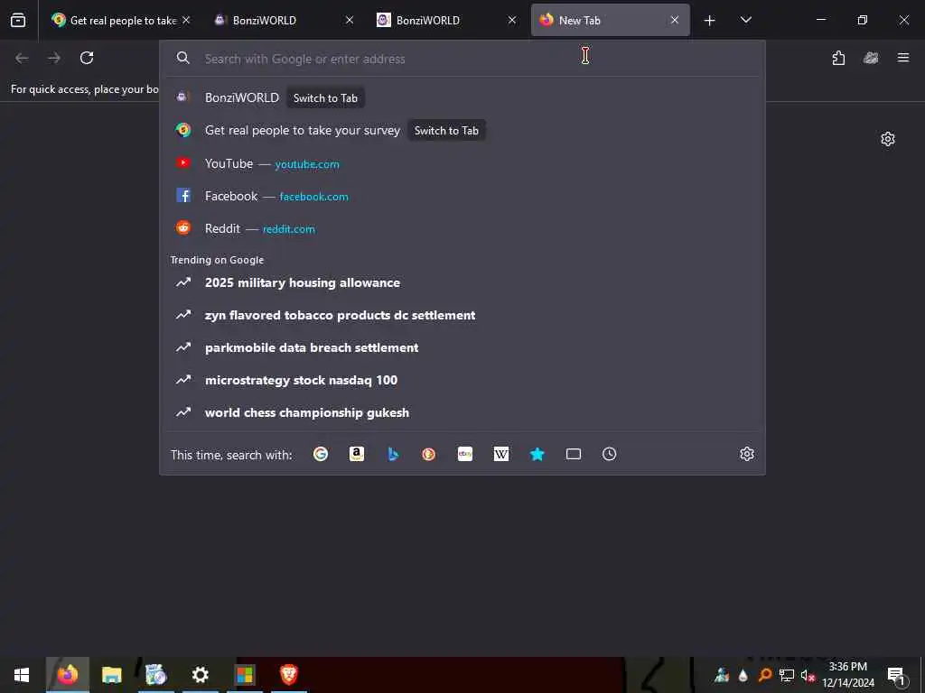Open the Facebook facebook.com suggestion
Image resolution: width=925 pixels, height=693 pixels.
[x=462, y=196]
